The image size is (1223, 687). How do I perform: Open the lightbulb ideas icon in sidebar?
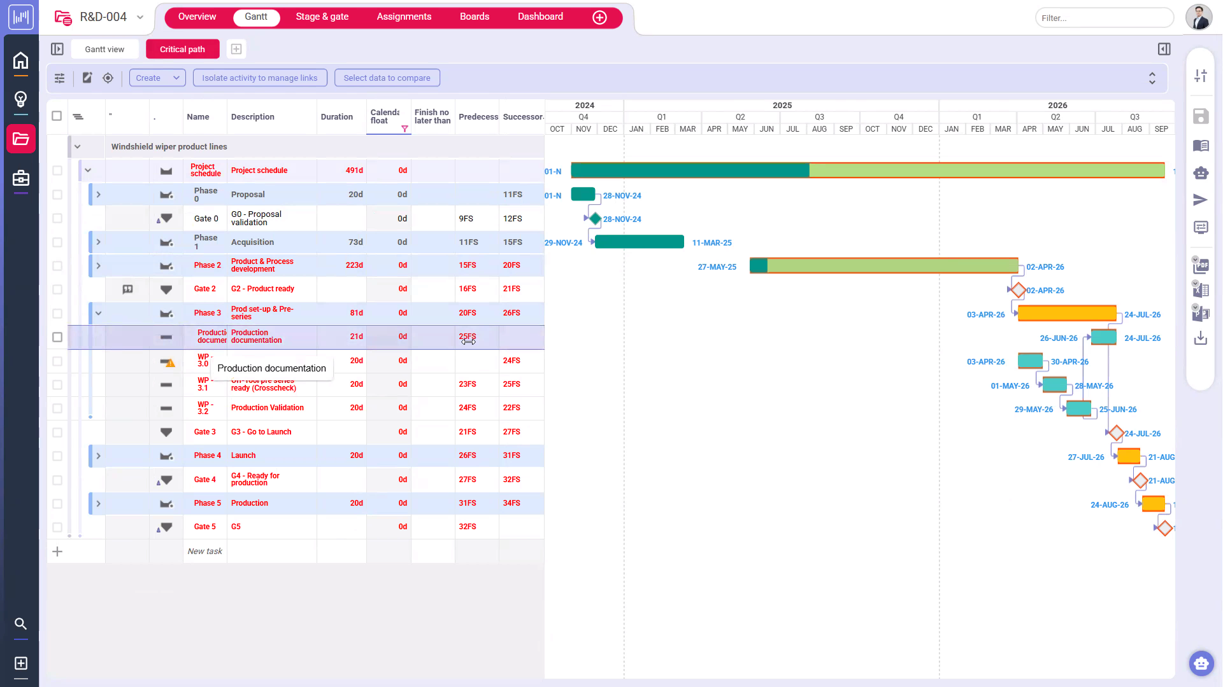coord(20,99)
